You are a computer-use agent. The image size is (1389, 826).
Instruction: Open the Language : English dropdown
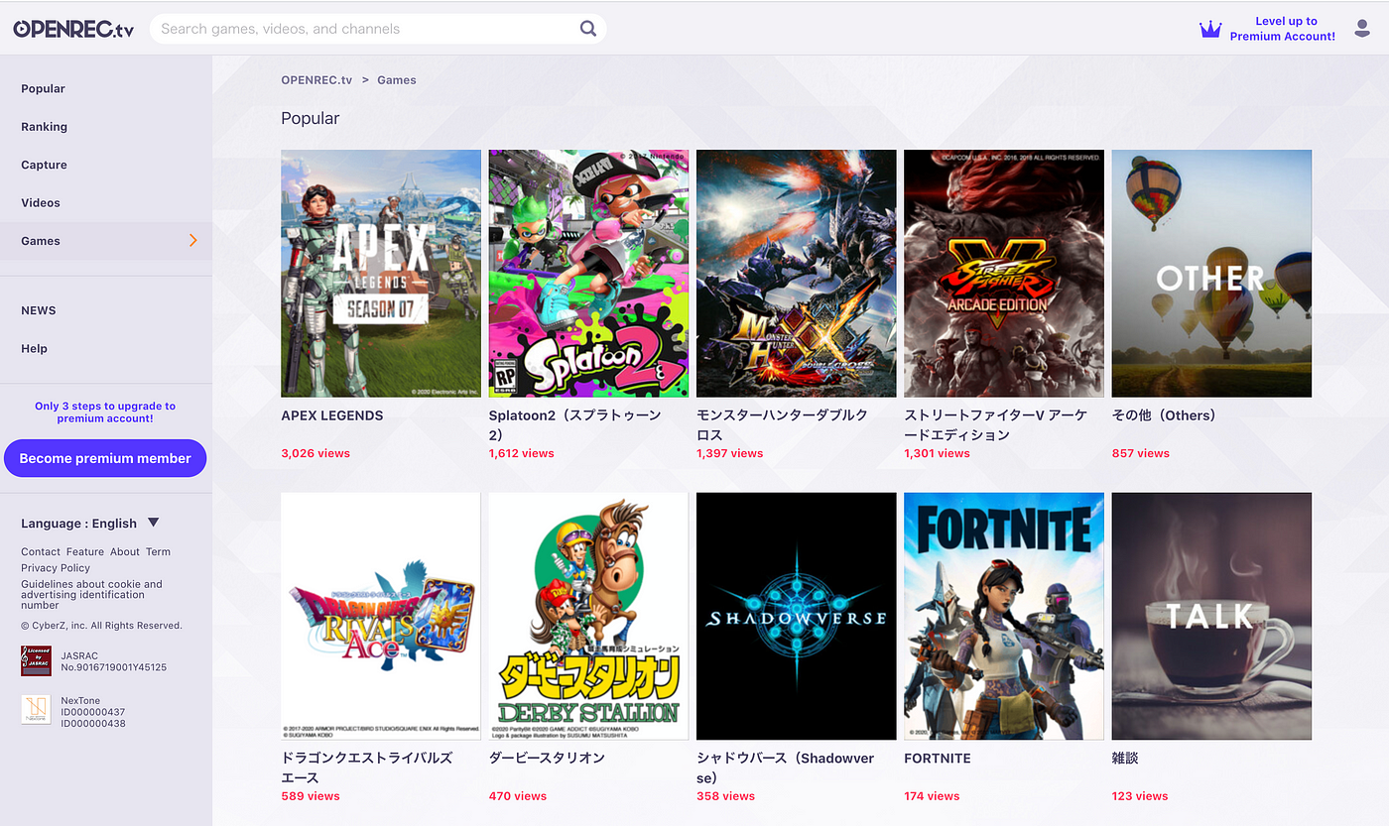coord(90,524)
